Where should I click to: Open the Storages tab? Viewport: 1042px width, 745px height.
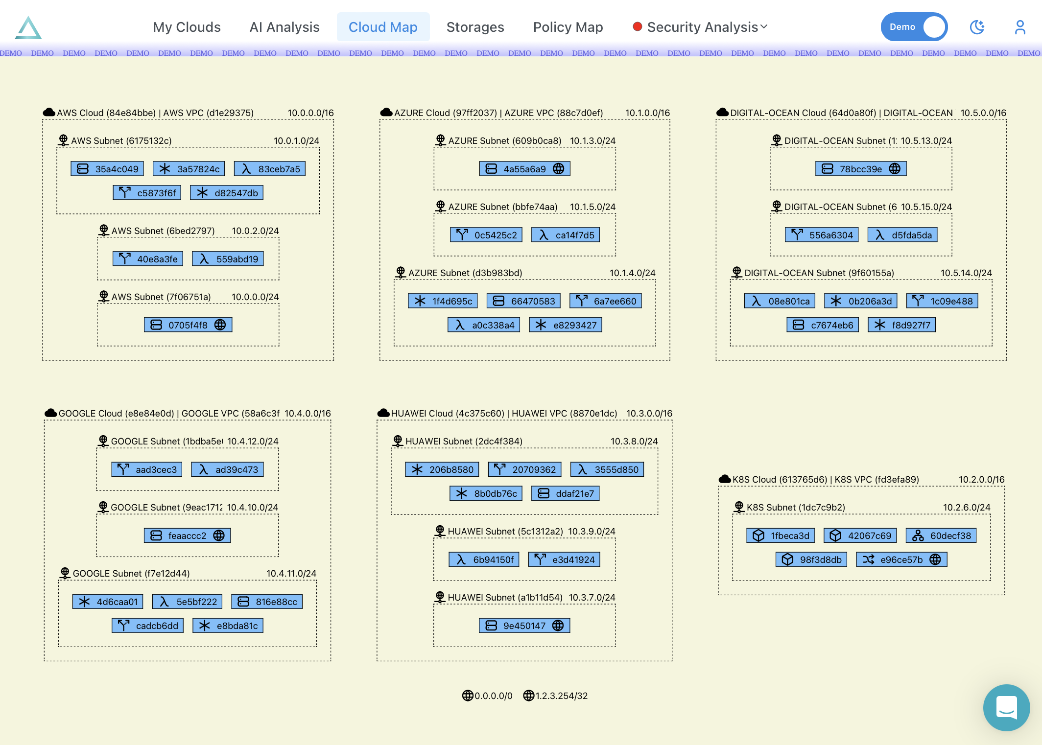(x=475, y=27)
